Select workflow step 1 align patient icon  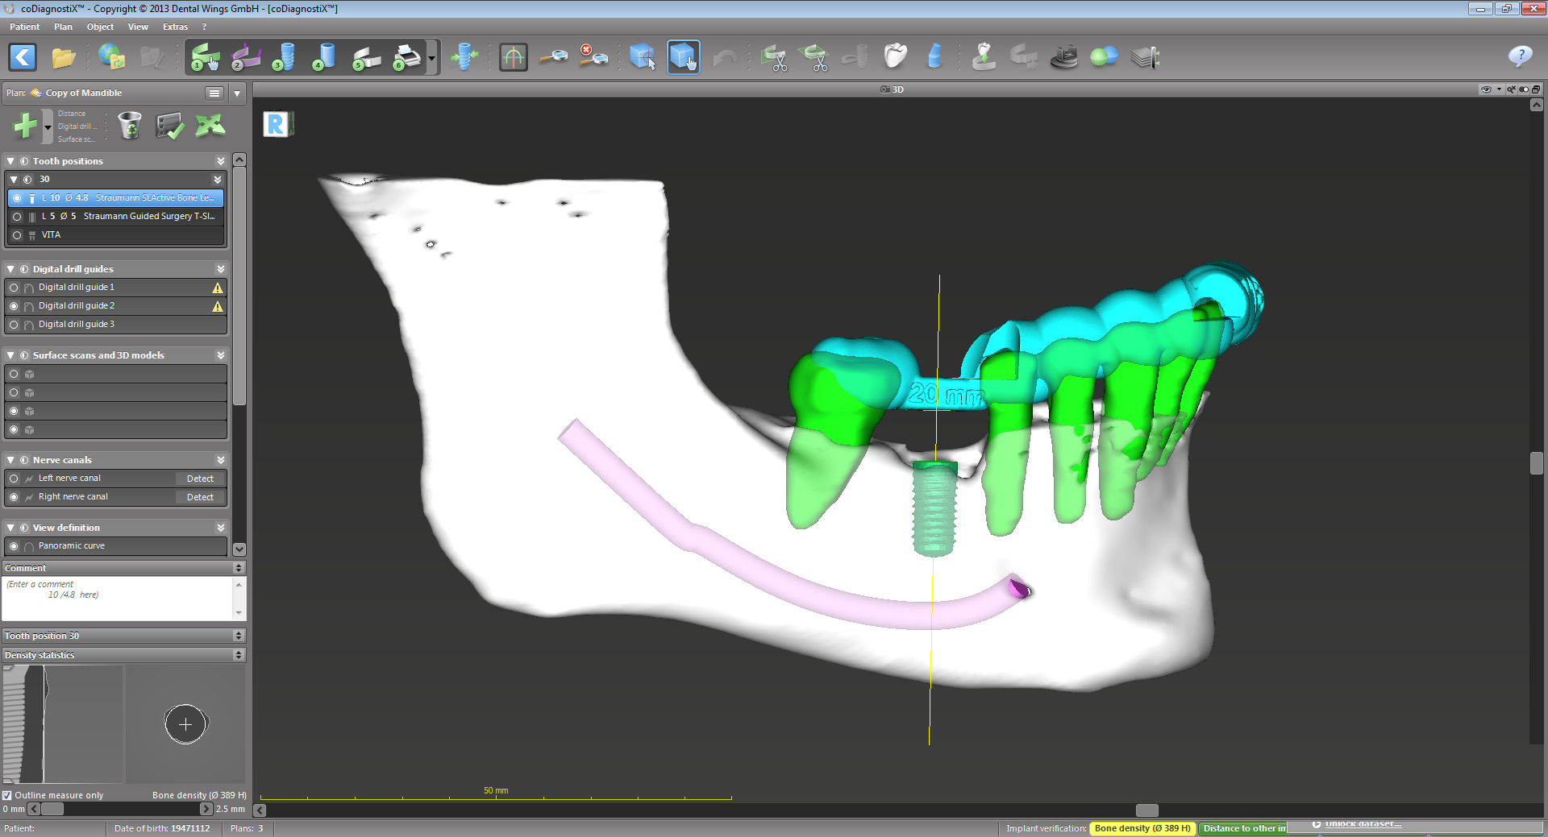(x=205, y=57)
